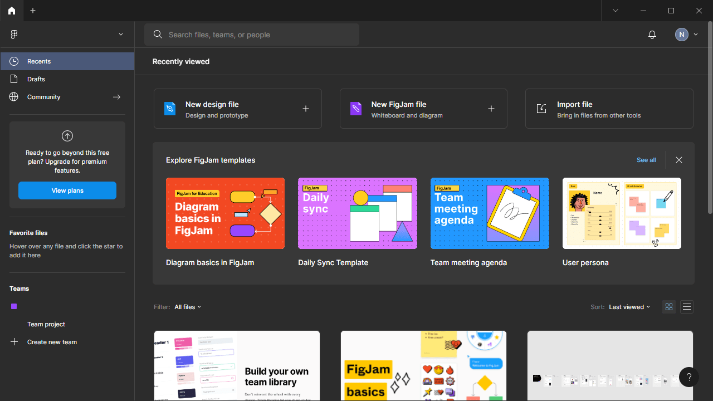Open Daily Sync Template thumbnail
Image resolution: width=713 pixels, height=401 pixels.
pos(358,213)
